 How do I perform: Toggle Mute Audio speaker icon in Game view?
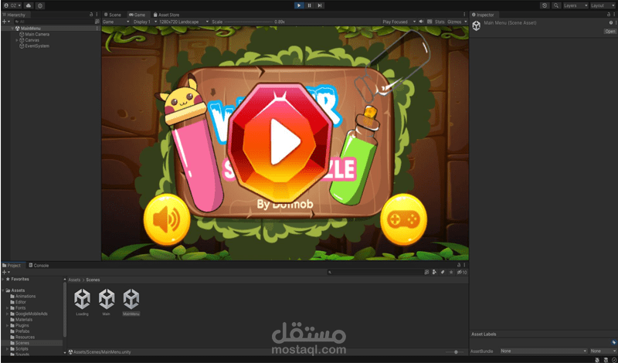coord(421,22)
